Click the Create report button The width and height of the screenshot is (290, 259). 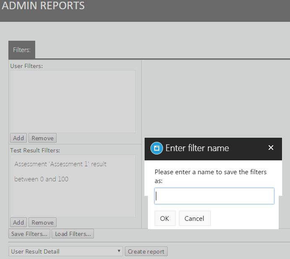pos(146,251)
